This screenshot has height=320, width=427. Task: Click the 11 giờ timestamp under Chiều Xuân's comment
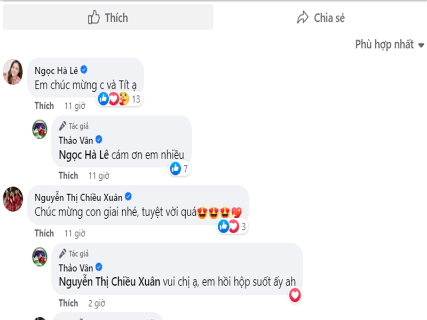(x=74, y=233)
